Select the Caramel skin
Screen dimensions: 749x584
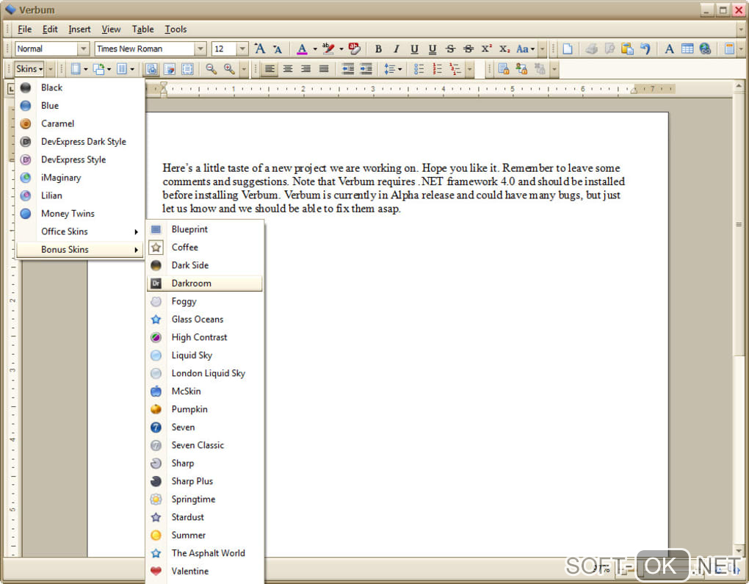80,123
